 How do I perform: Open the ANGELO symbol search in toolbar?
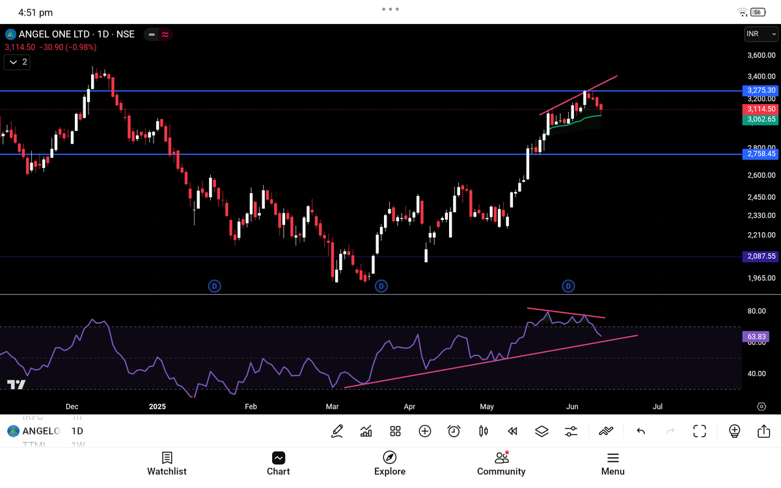pyautogui.click(x=34, y=431)
